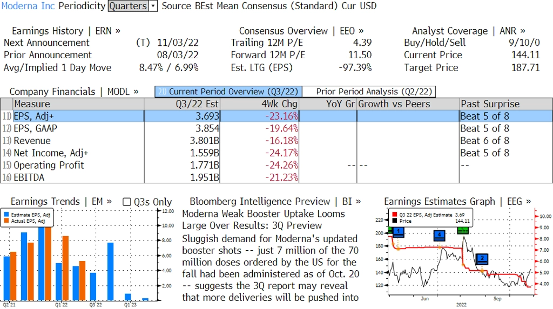Click Revenue estimate value 3.801B
The image size is (553, 309).
click(x=205, y=141)
